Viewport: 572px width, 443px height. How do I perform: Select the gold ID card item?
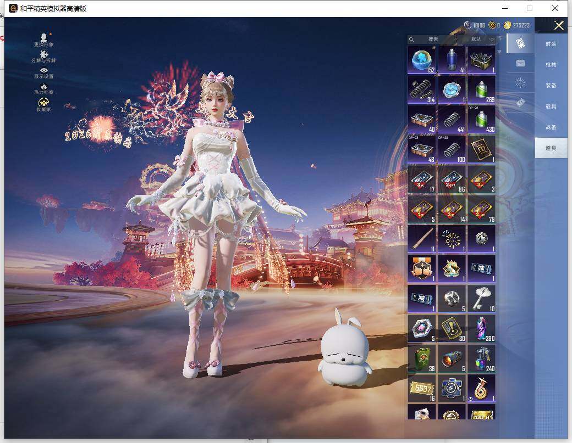(482, 149)
